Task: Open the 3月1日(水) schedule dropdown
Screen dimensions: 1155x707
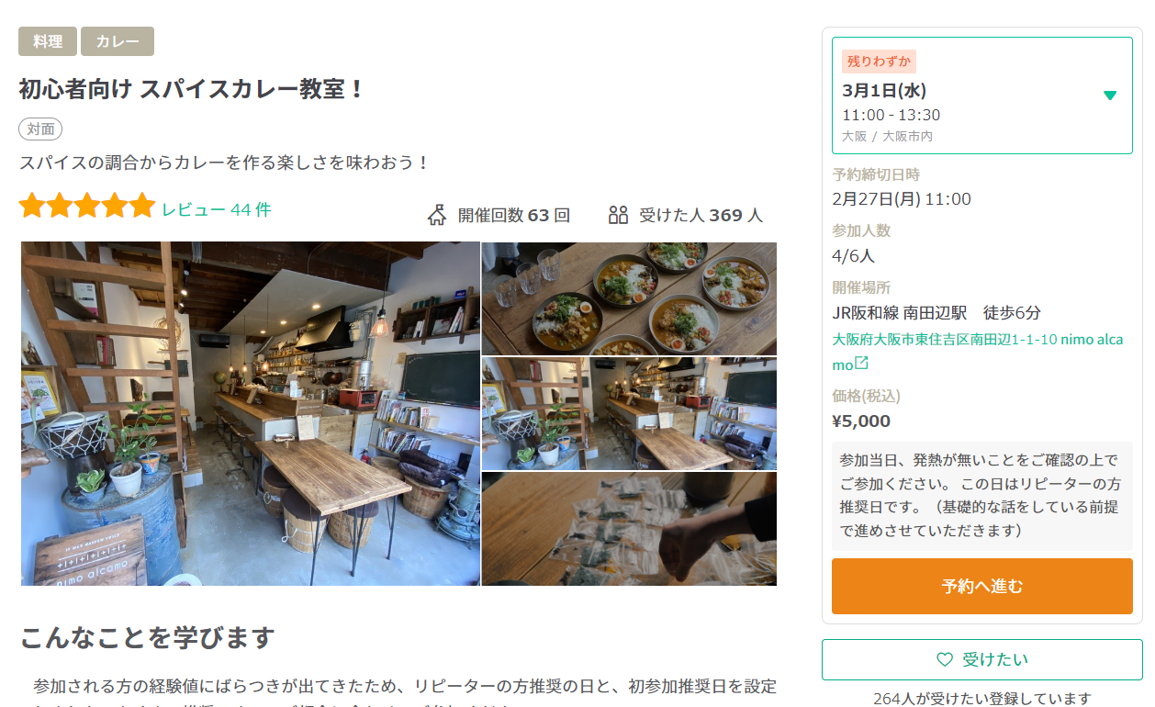Action: [x=982, y=95]
